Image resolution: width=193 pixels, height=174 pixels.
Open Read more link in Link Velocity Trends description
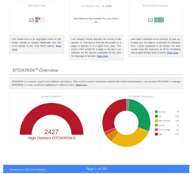pos(102,56)
